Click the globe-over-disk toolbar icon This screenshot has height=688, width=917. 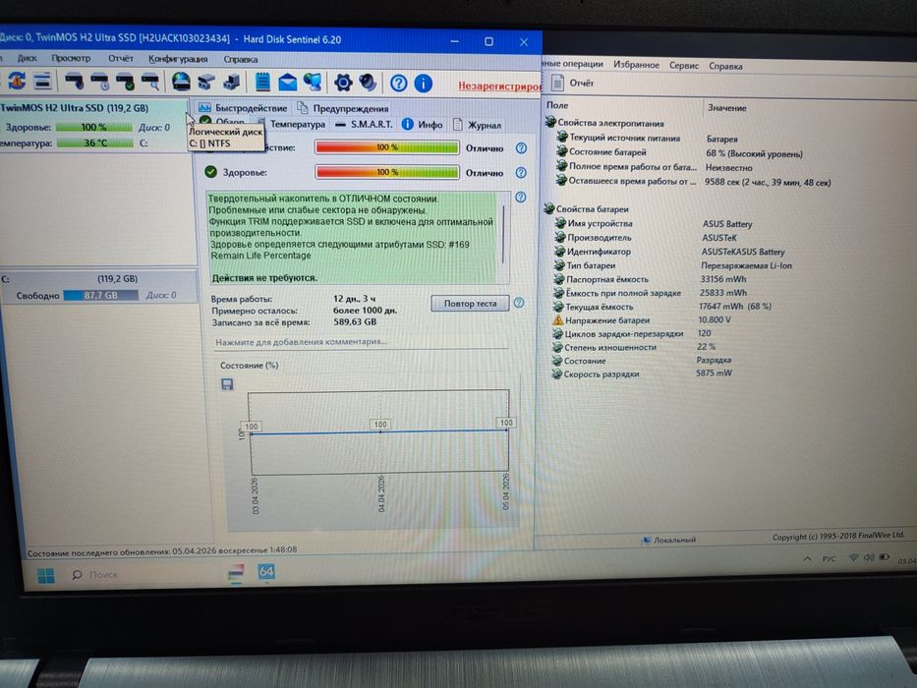coord(181,82)
